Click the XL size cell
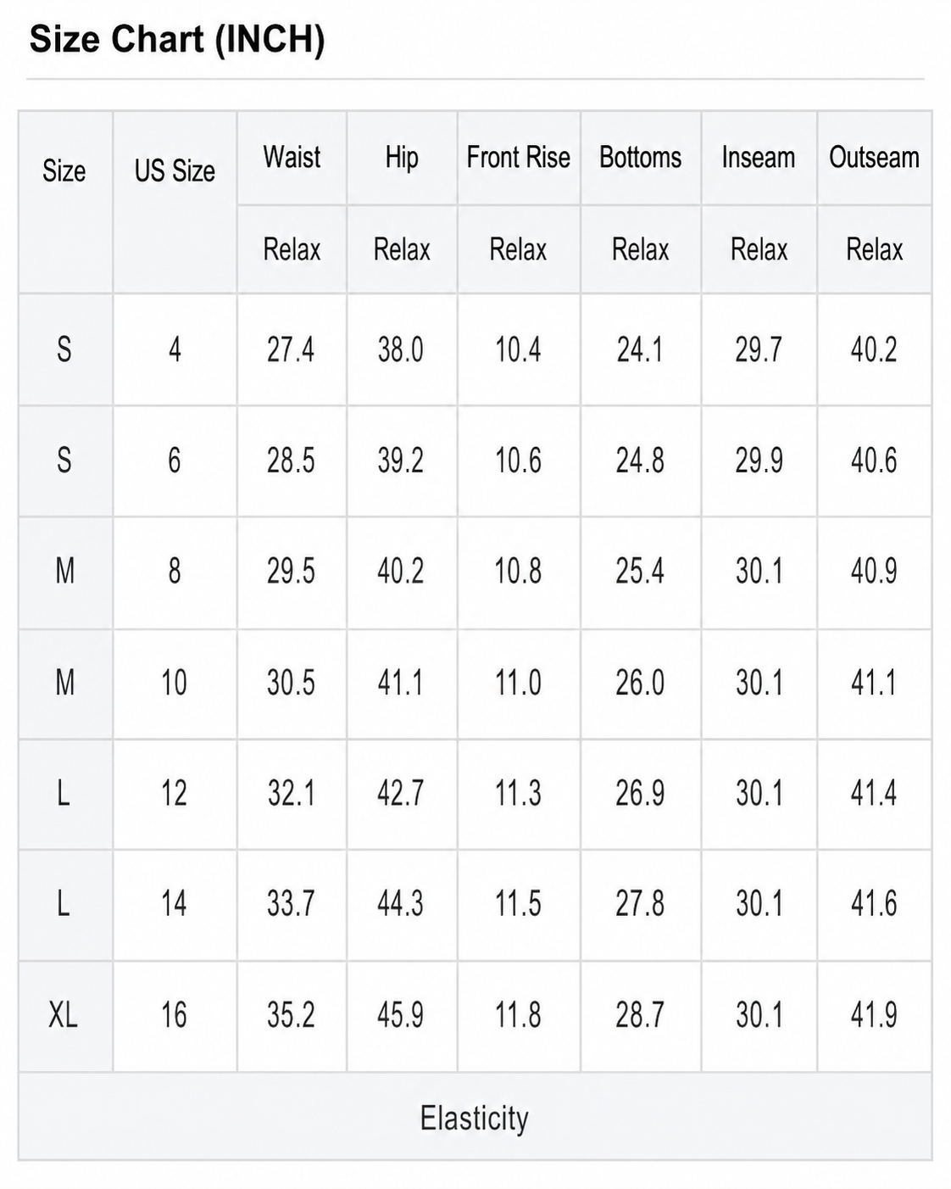Image resolution: width=951 pixels, height=1189 pixels. (64, 1015)
